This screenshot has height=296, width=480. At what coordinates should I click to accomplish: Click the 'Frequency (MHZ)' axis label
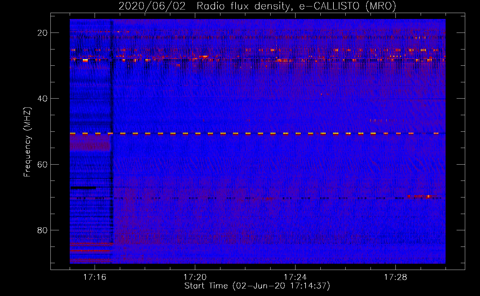pos(27,142)
